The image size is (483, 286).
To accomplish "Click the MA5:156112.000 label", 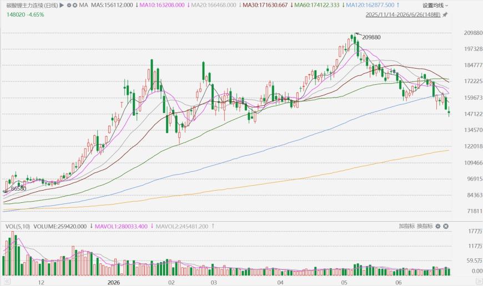I will pos(112,5).
